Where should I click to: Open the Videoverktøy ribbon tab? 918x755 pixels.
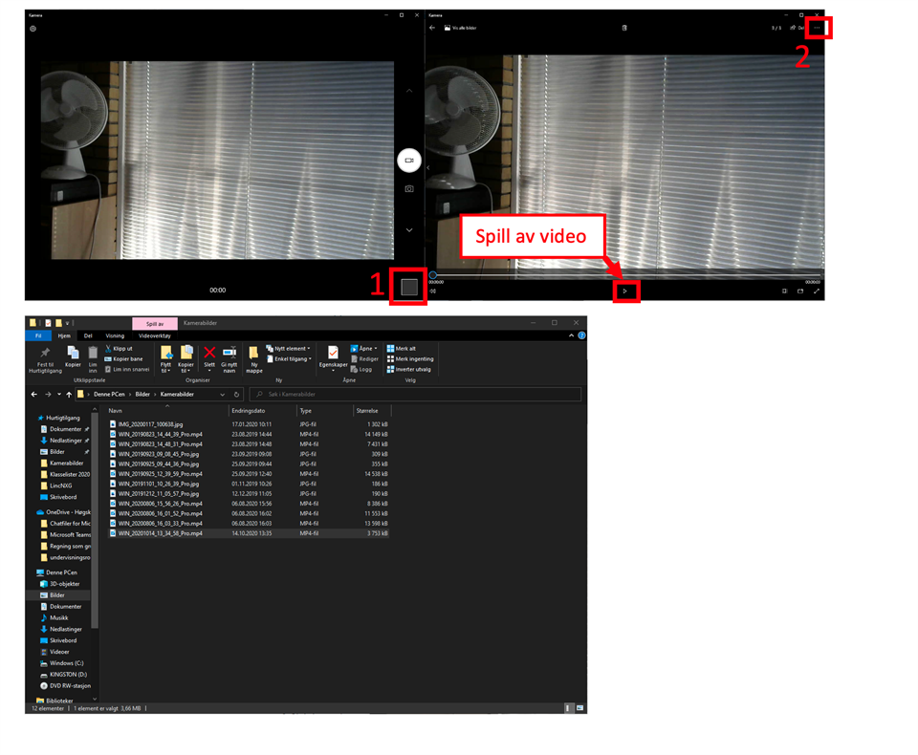154,335
